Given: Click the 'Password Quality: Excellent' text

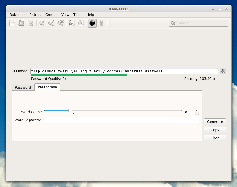Looking at the screenshot, I should [55, 79].
